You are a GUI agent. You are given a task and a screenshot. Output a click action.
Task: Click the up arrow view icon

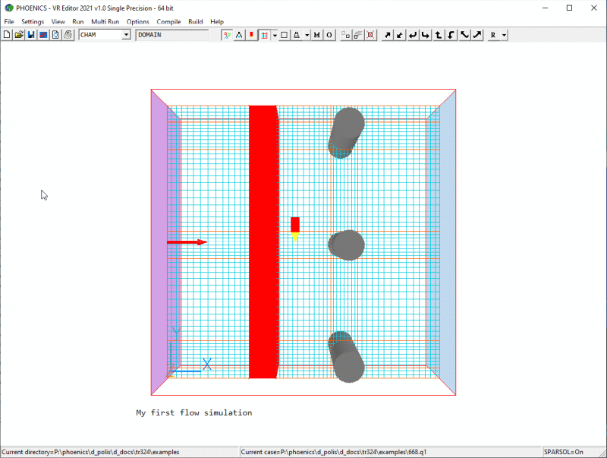[439, 35]
